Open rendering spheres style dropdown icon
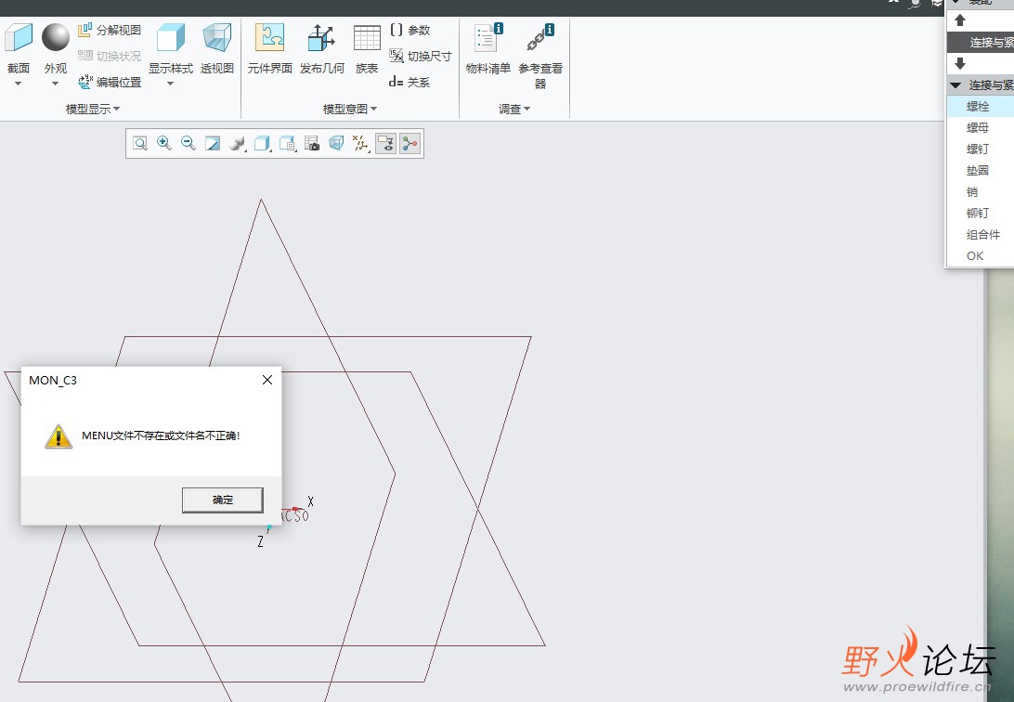This screenshot has height=702, width=1014. click(x=238, y=144)
